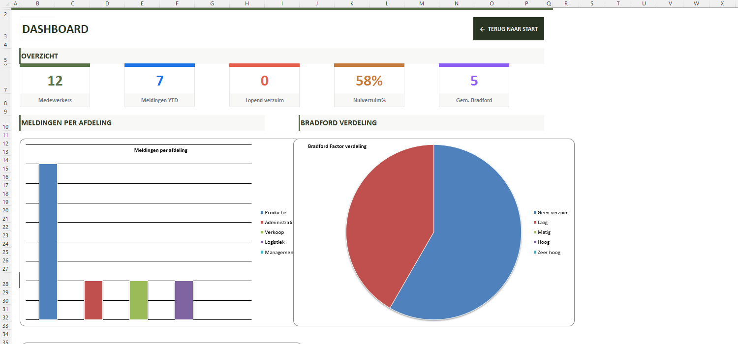738x344 pixels.
Task: Select column K header
Action: pos(352,3)
